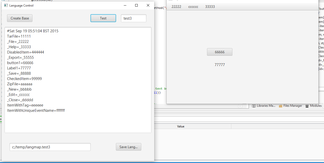Screen dimensions: 324x163
Task: Click the Create Base button
Action: point(20,18)
